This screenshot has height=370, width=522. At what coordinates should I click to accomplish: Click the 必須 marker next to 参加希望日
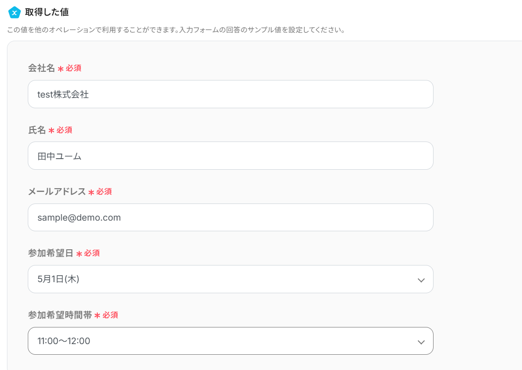tap(92, 253)
